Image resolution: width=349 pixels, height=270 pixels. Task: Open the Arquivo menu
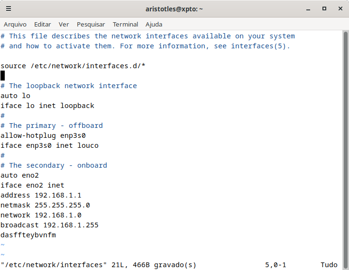point(15,24)
